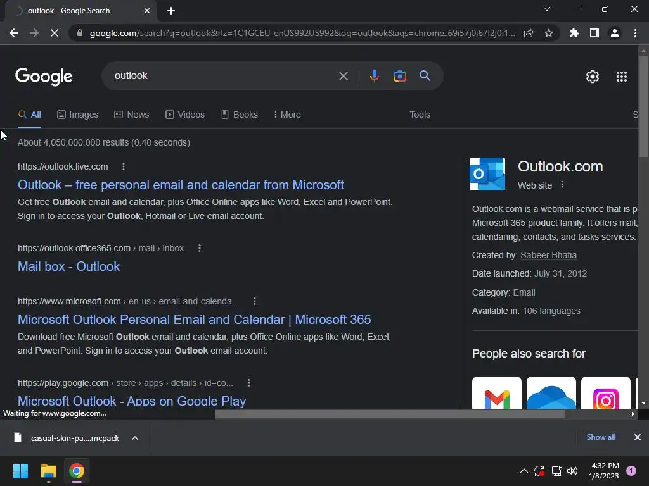Viewport: 649px width, 486px height.
Task: Click the Google logo
Action: [44, 77]
